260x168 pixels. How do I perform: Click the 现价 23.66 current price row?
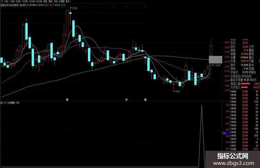239,47
